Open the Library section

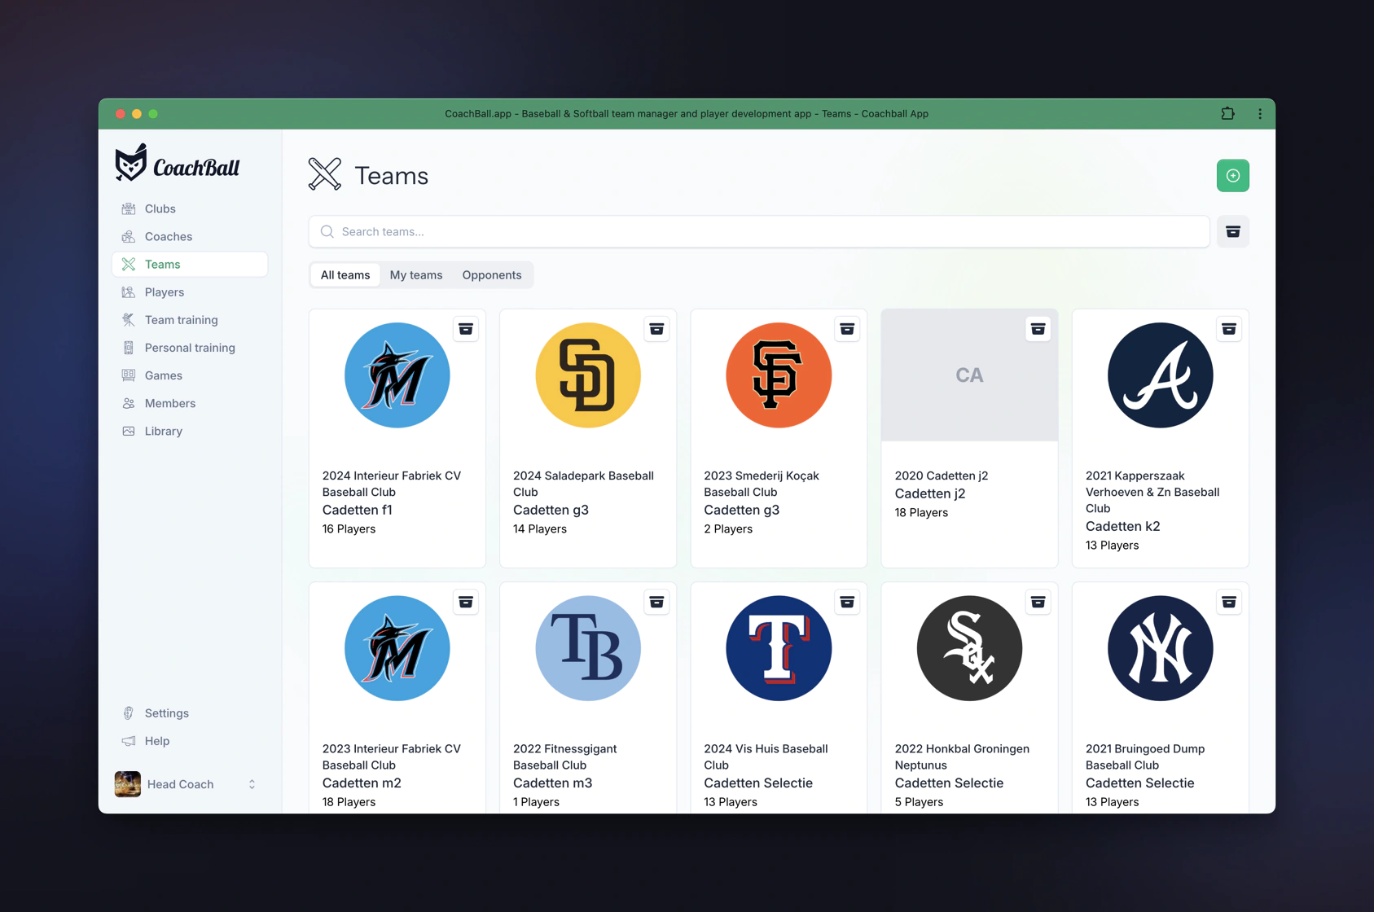coord(163,431)
